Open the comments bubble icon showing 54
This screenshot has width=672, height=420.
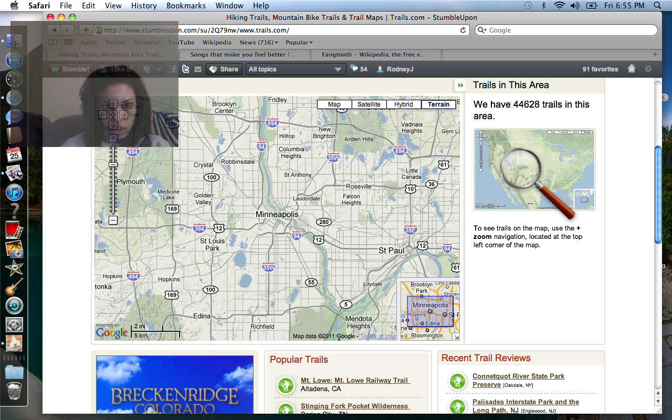coord(354,69)
